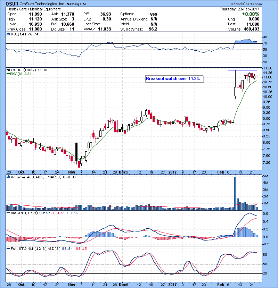The image size is (278, 288).
Task: Click the red stochastic %D value 88.15
Action: (81, 248)
